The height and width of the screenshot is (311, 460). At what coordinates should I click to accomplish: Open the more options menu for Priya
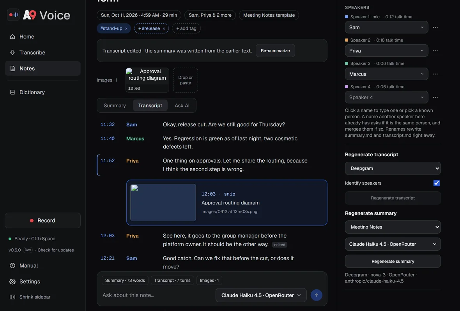click(x=435, y=51)
